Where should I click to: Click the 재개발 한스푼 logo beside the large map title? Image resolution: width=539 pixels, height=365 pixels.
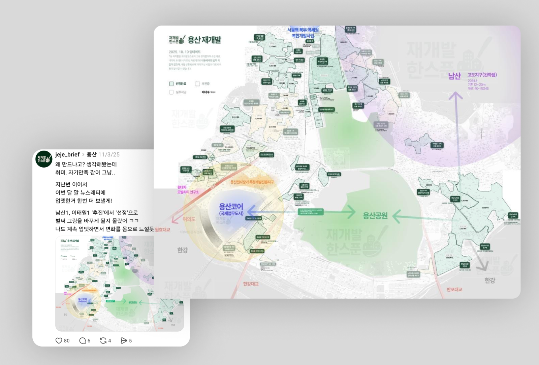coord(177,40)
